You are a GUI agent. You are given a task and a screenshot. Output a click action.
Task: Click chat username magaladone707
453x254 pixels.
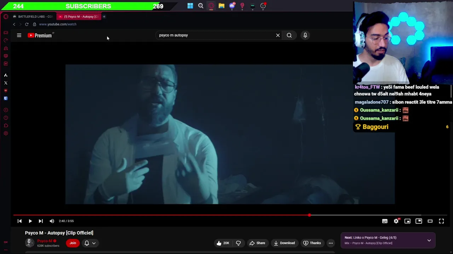click(371, 102)
